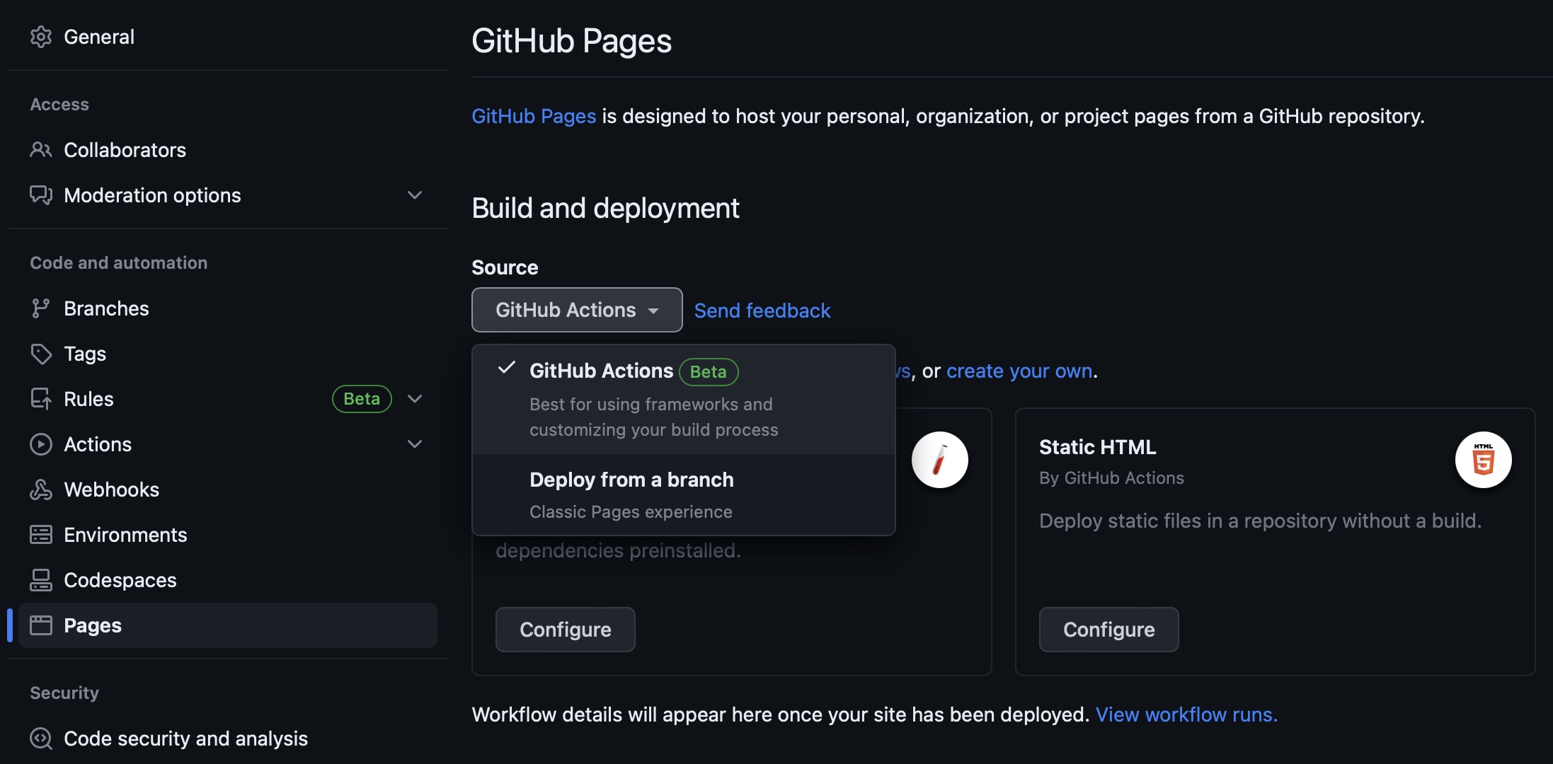
Task: Click the Environments server icon
Action: point(41,535)
